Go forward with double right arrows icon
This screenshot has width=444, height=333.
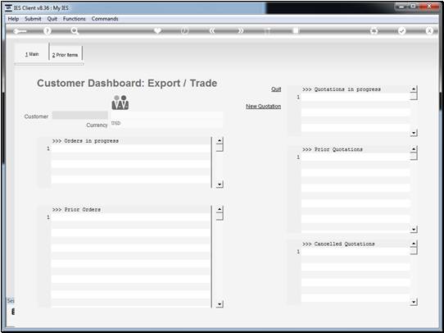pyautogui.click(x=240, y=31)
